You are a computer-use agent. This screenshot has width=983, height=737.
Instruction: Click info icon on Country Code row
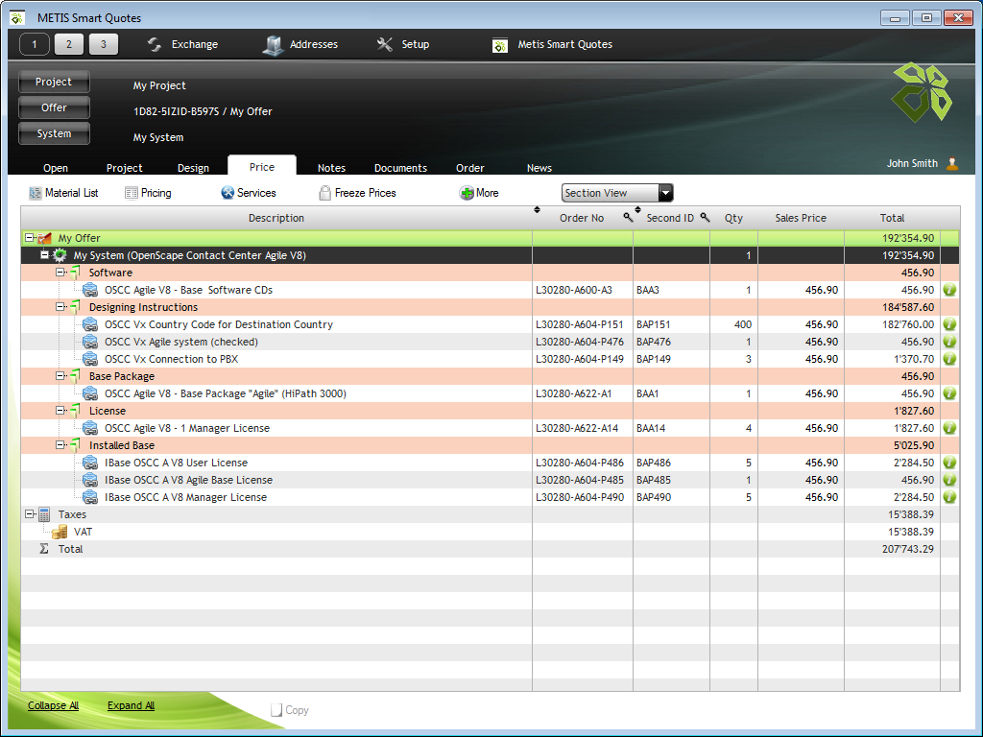(x=949, y=324)
